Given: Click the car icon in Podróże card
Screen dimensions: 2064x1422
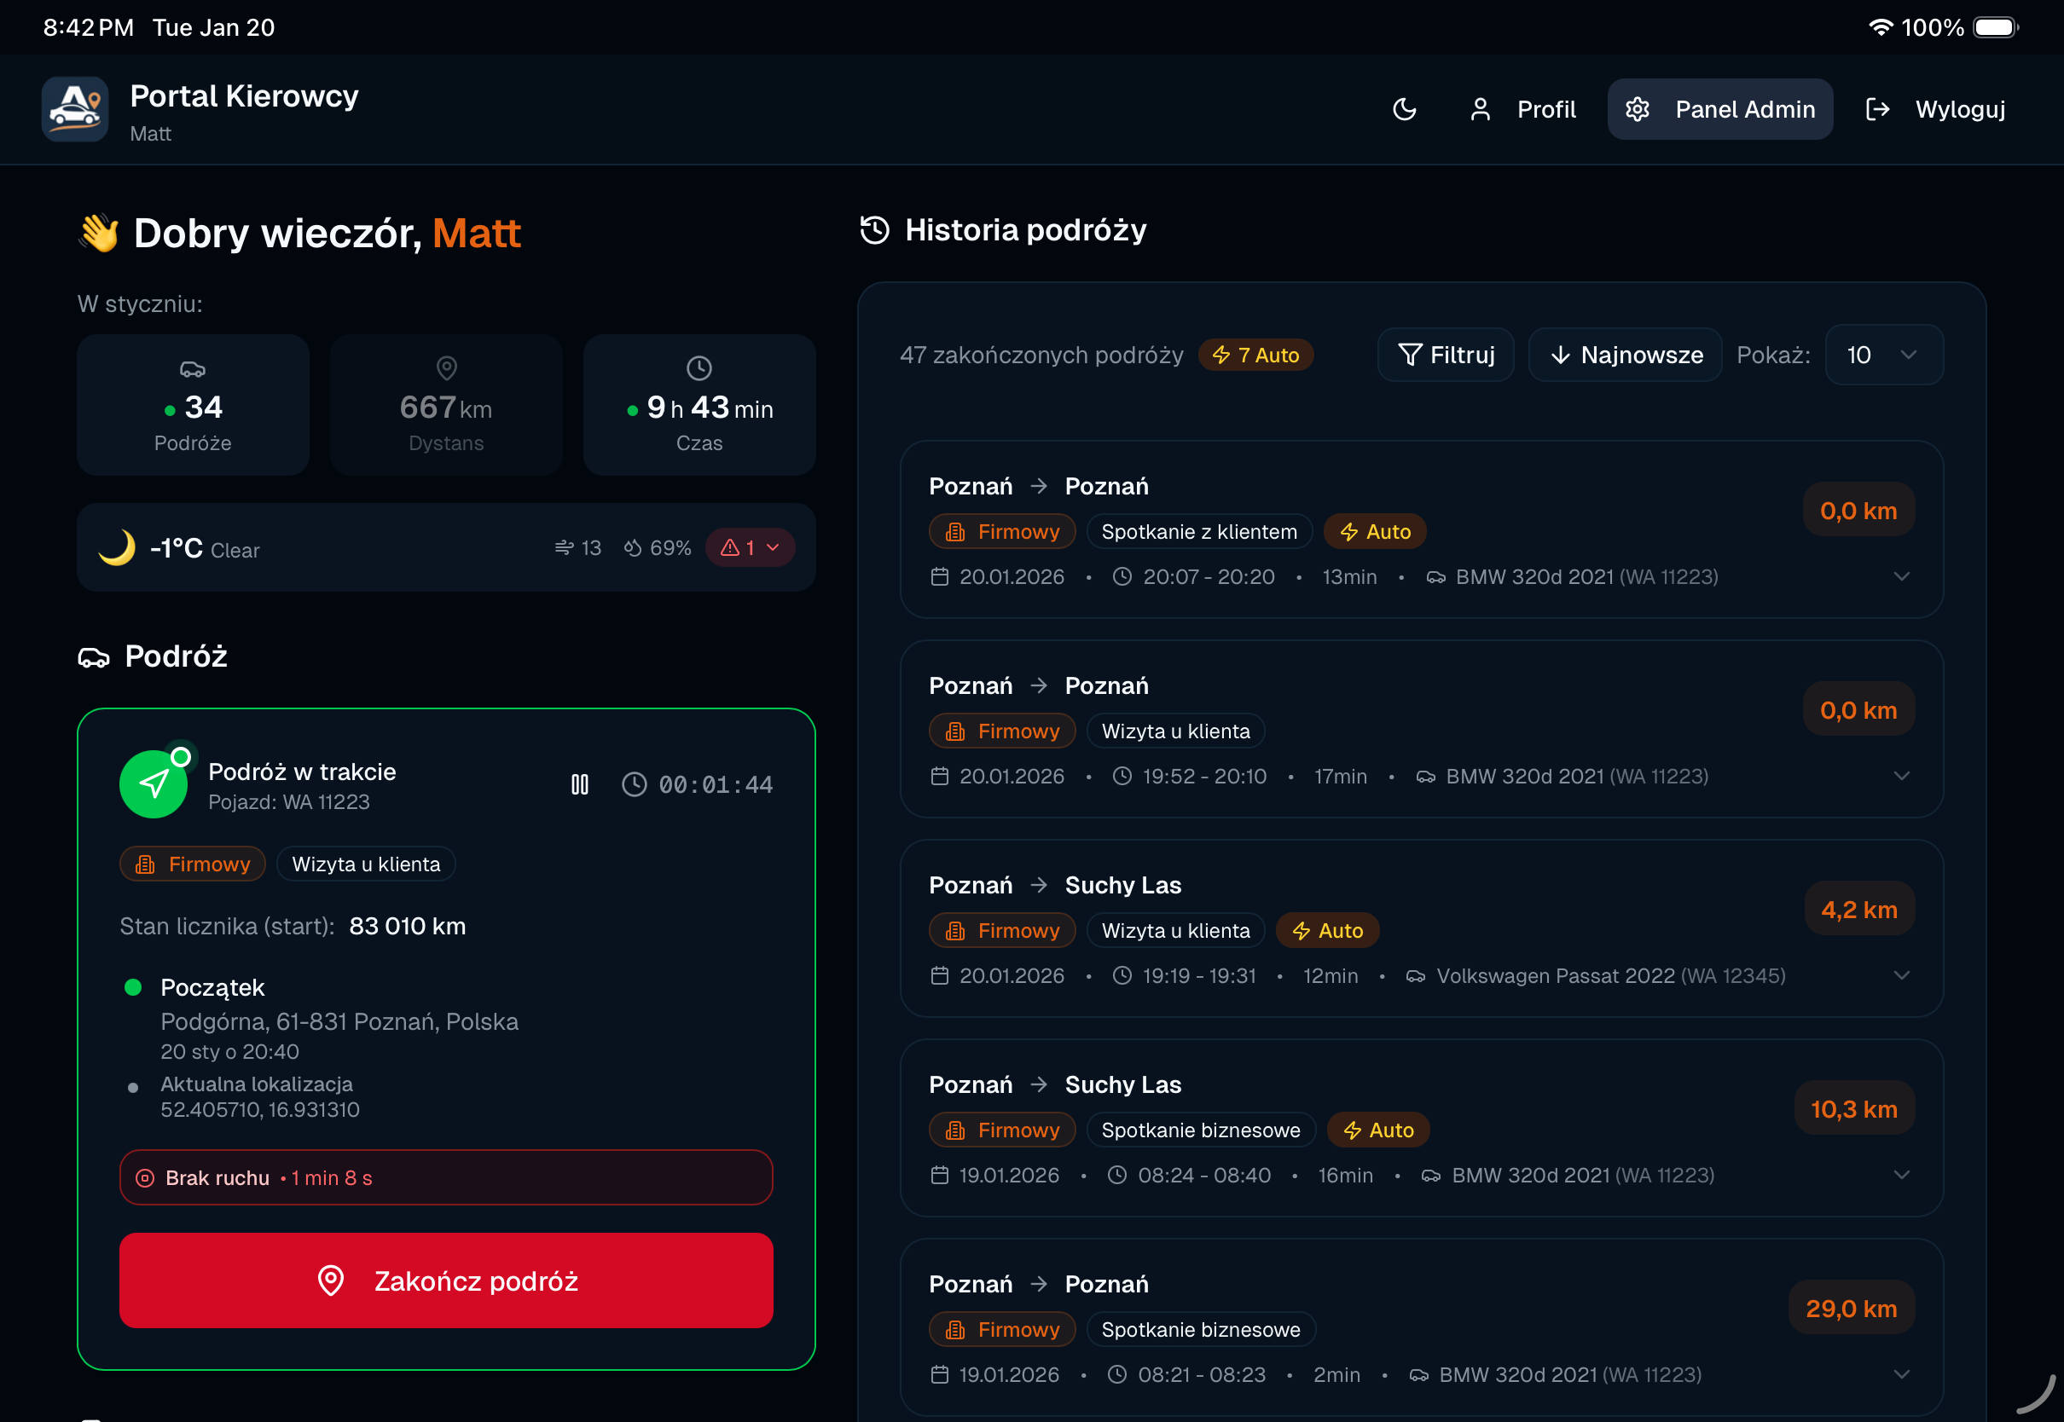Looking at the screenshot, I should coord(193,368).
